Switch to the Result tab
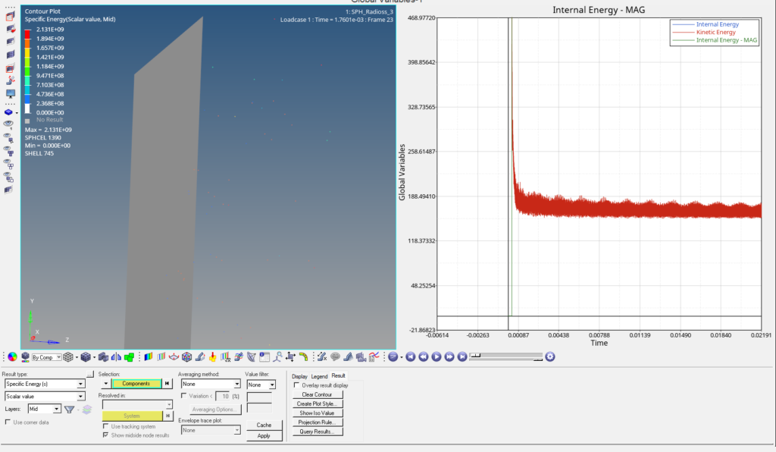The image size is (776, 452). tap(339, 375)
